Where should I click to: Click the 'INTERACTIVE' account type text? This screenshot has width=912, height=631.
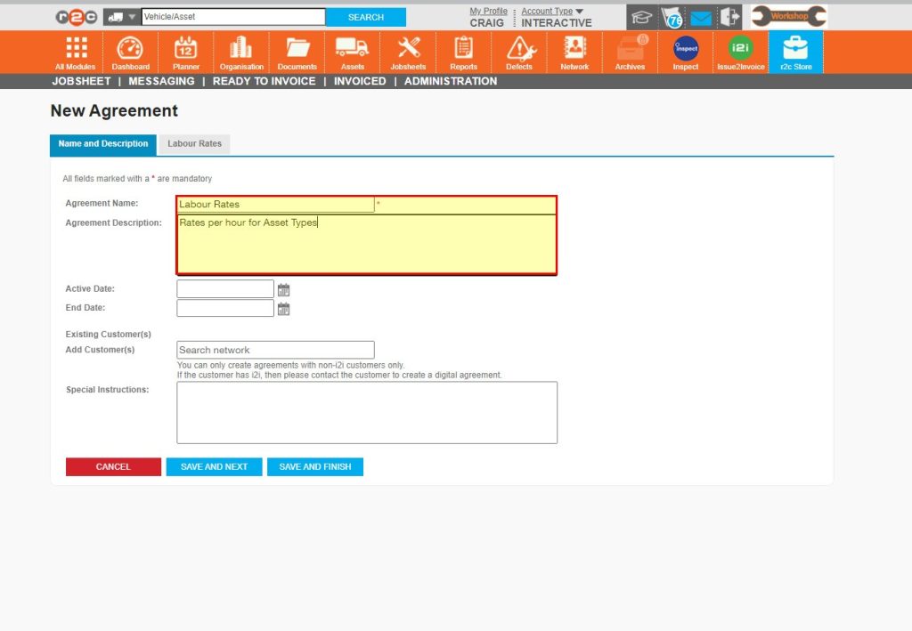[557, 22]
